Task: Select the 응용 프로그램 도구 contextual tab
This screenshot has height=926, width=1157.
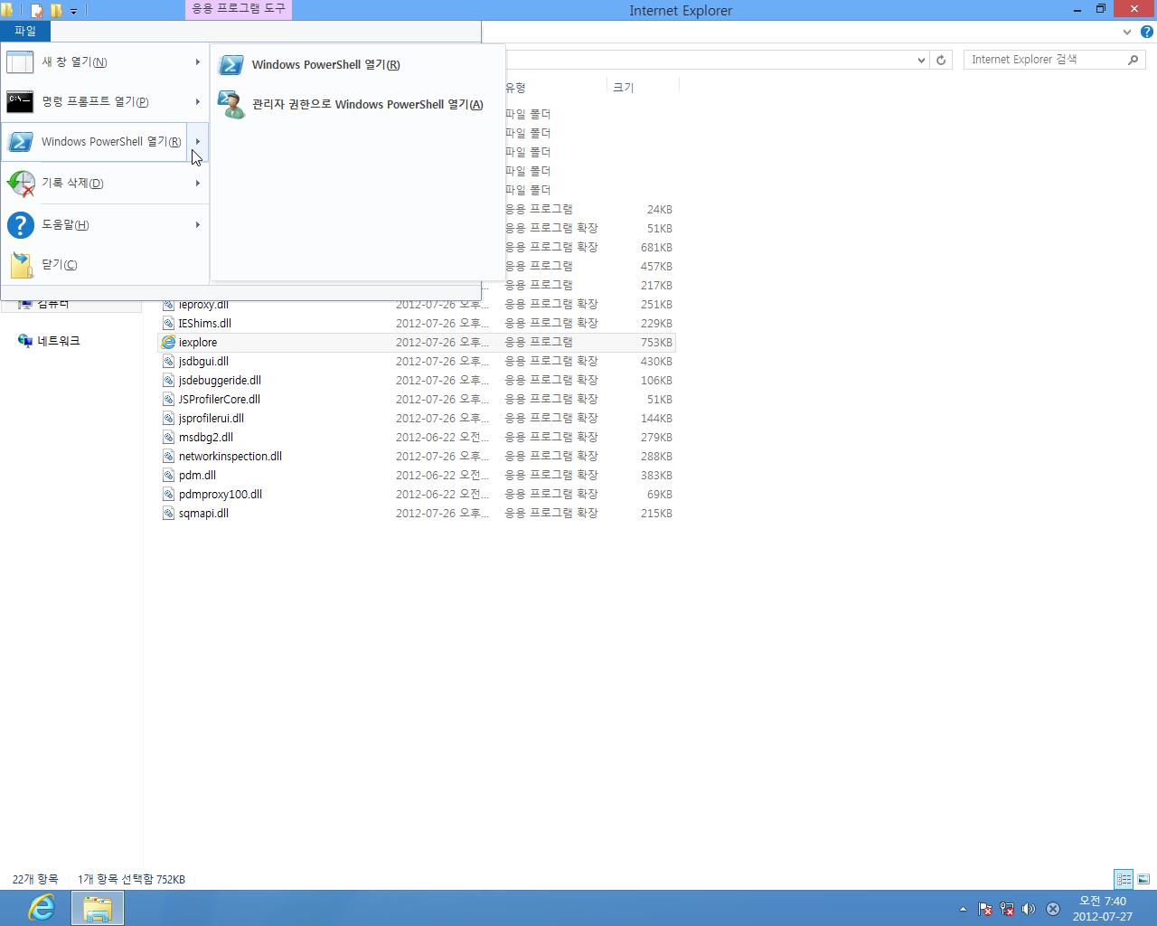Action: [239, 8]
